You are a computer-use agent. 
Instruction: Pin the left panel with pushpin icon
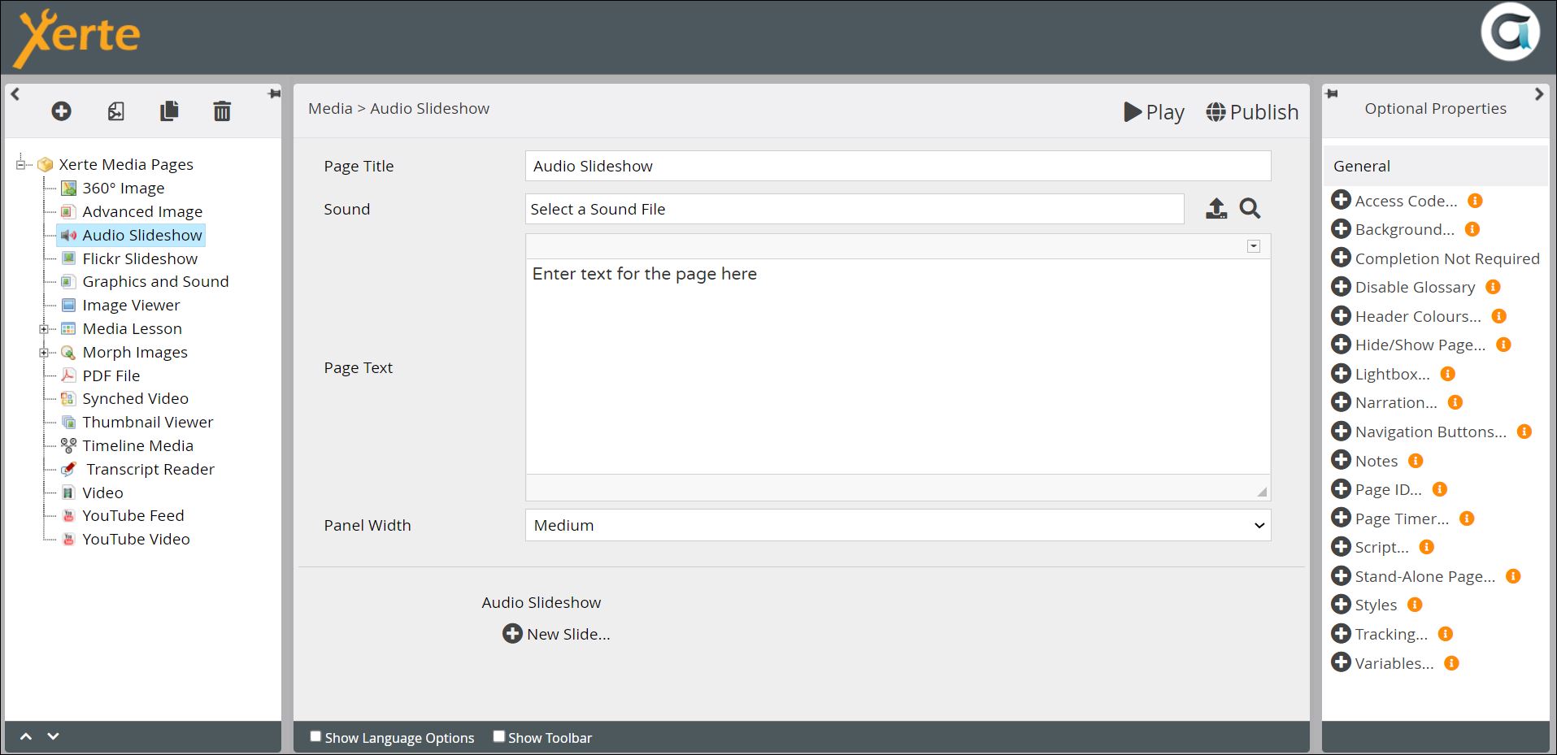coord(274,94)
